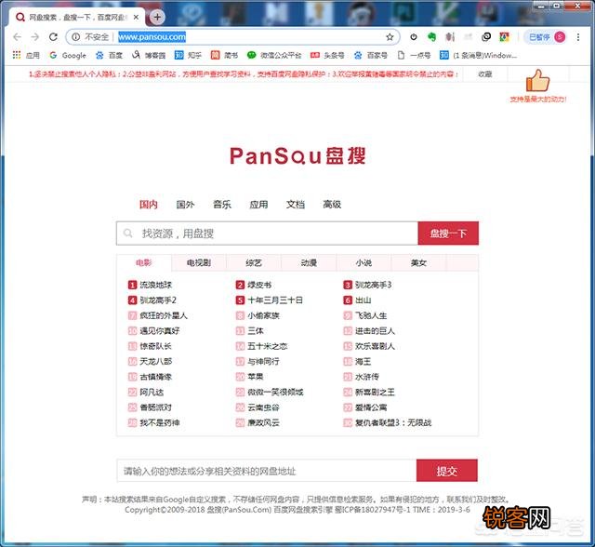Open the 应用 apps grid bookmark

[26, 56]
